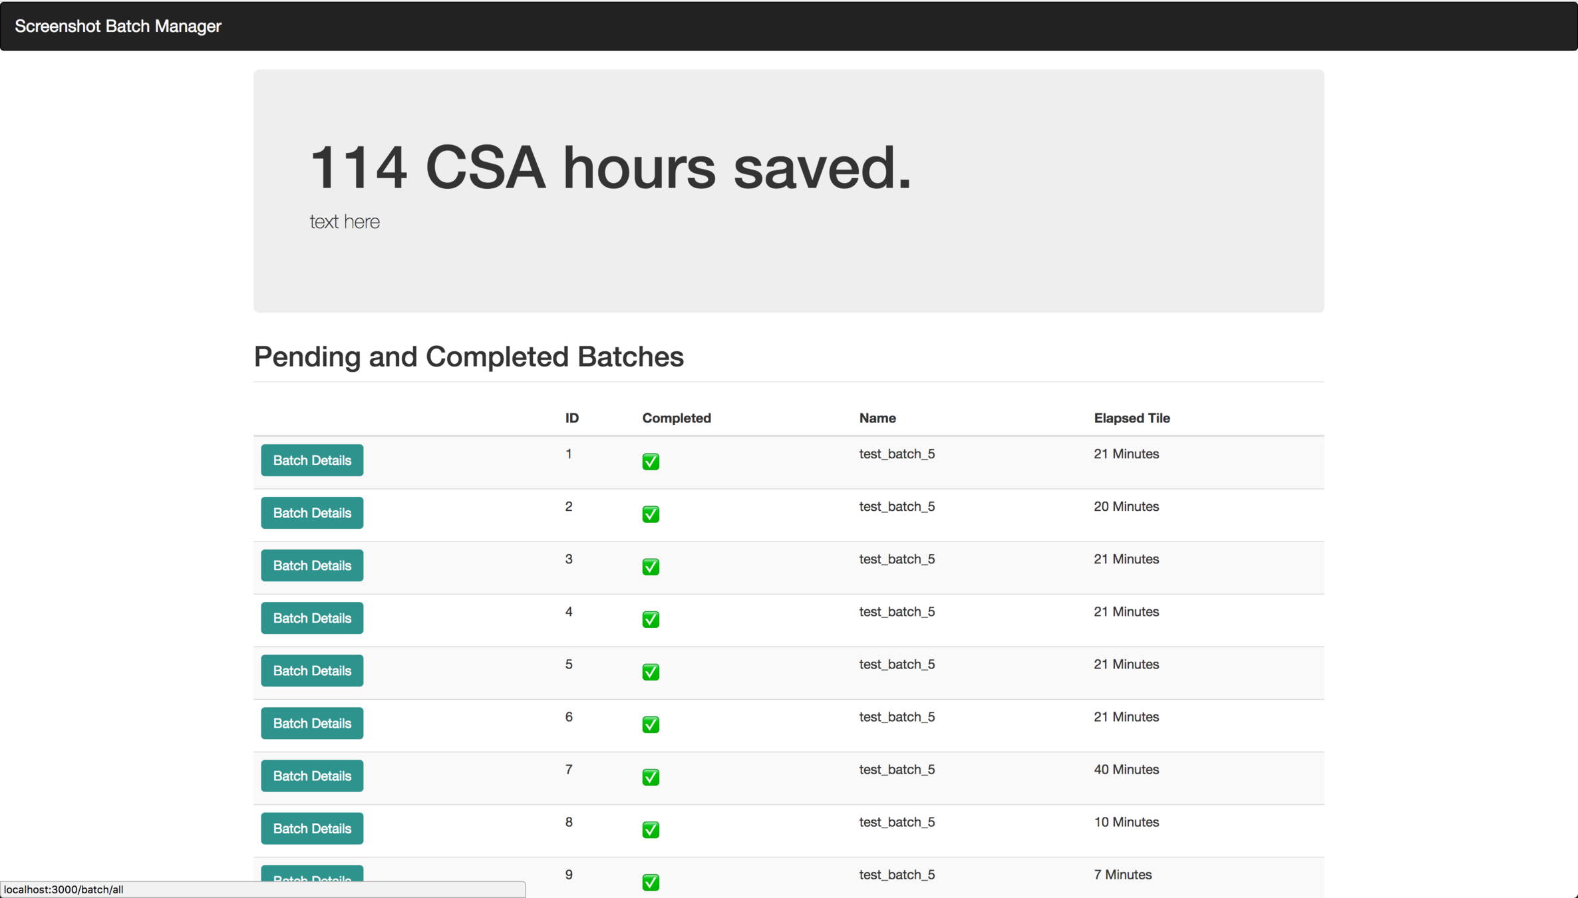Click the completed checkmark for batch ID 3
The image size is (1578, 898).
click(651, 567)
